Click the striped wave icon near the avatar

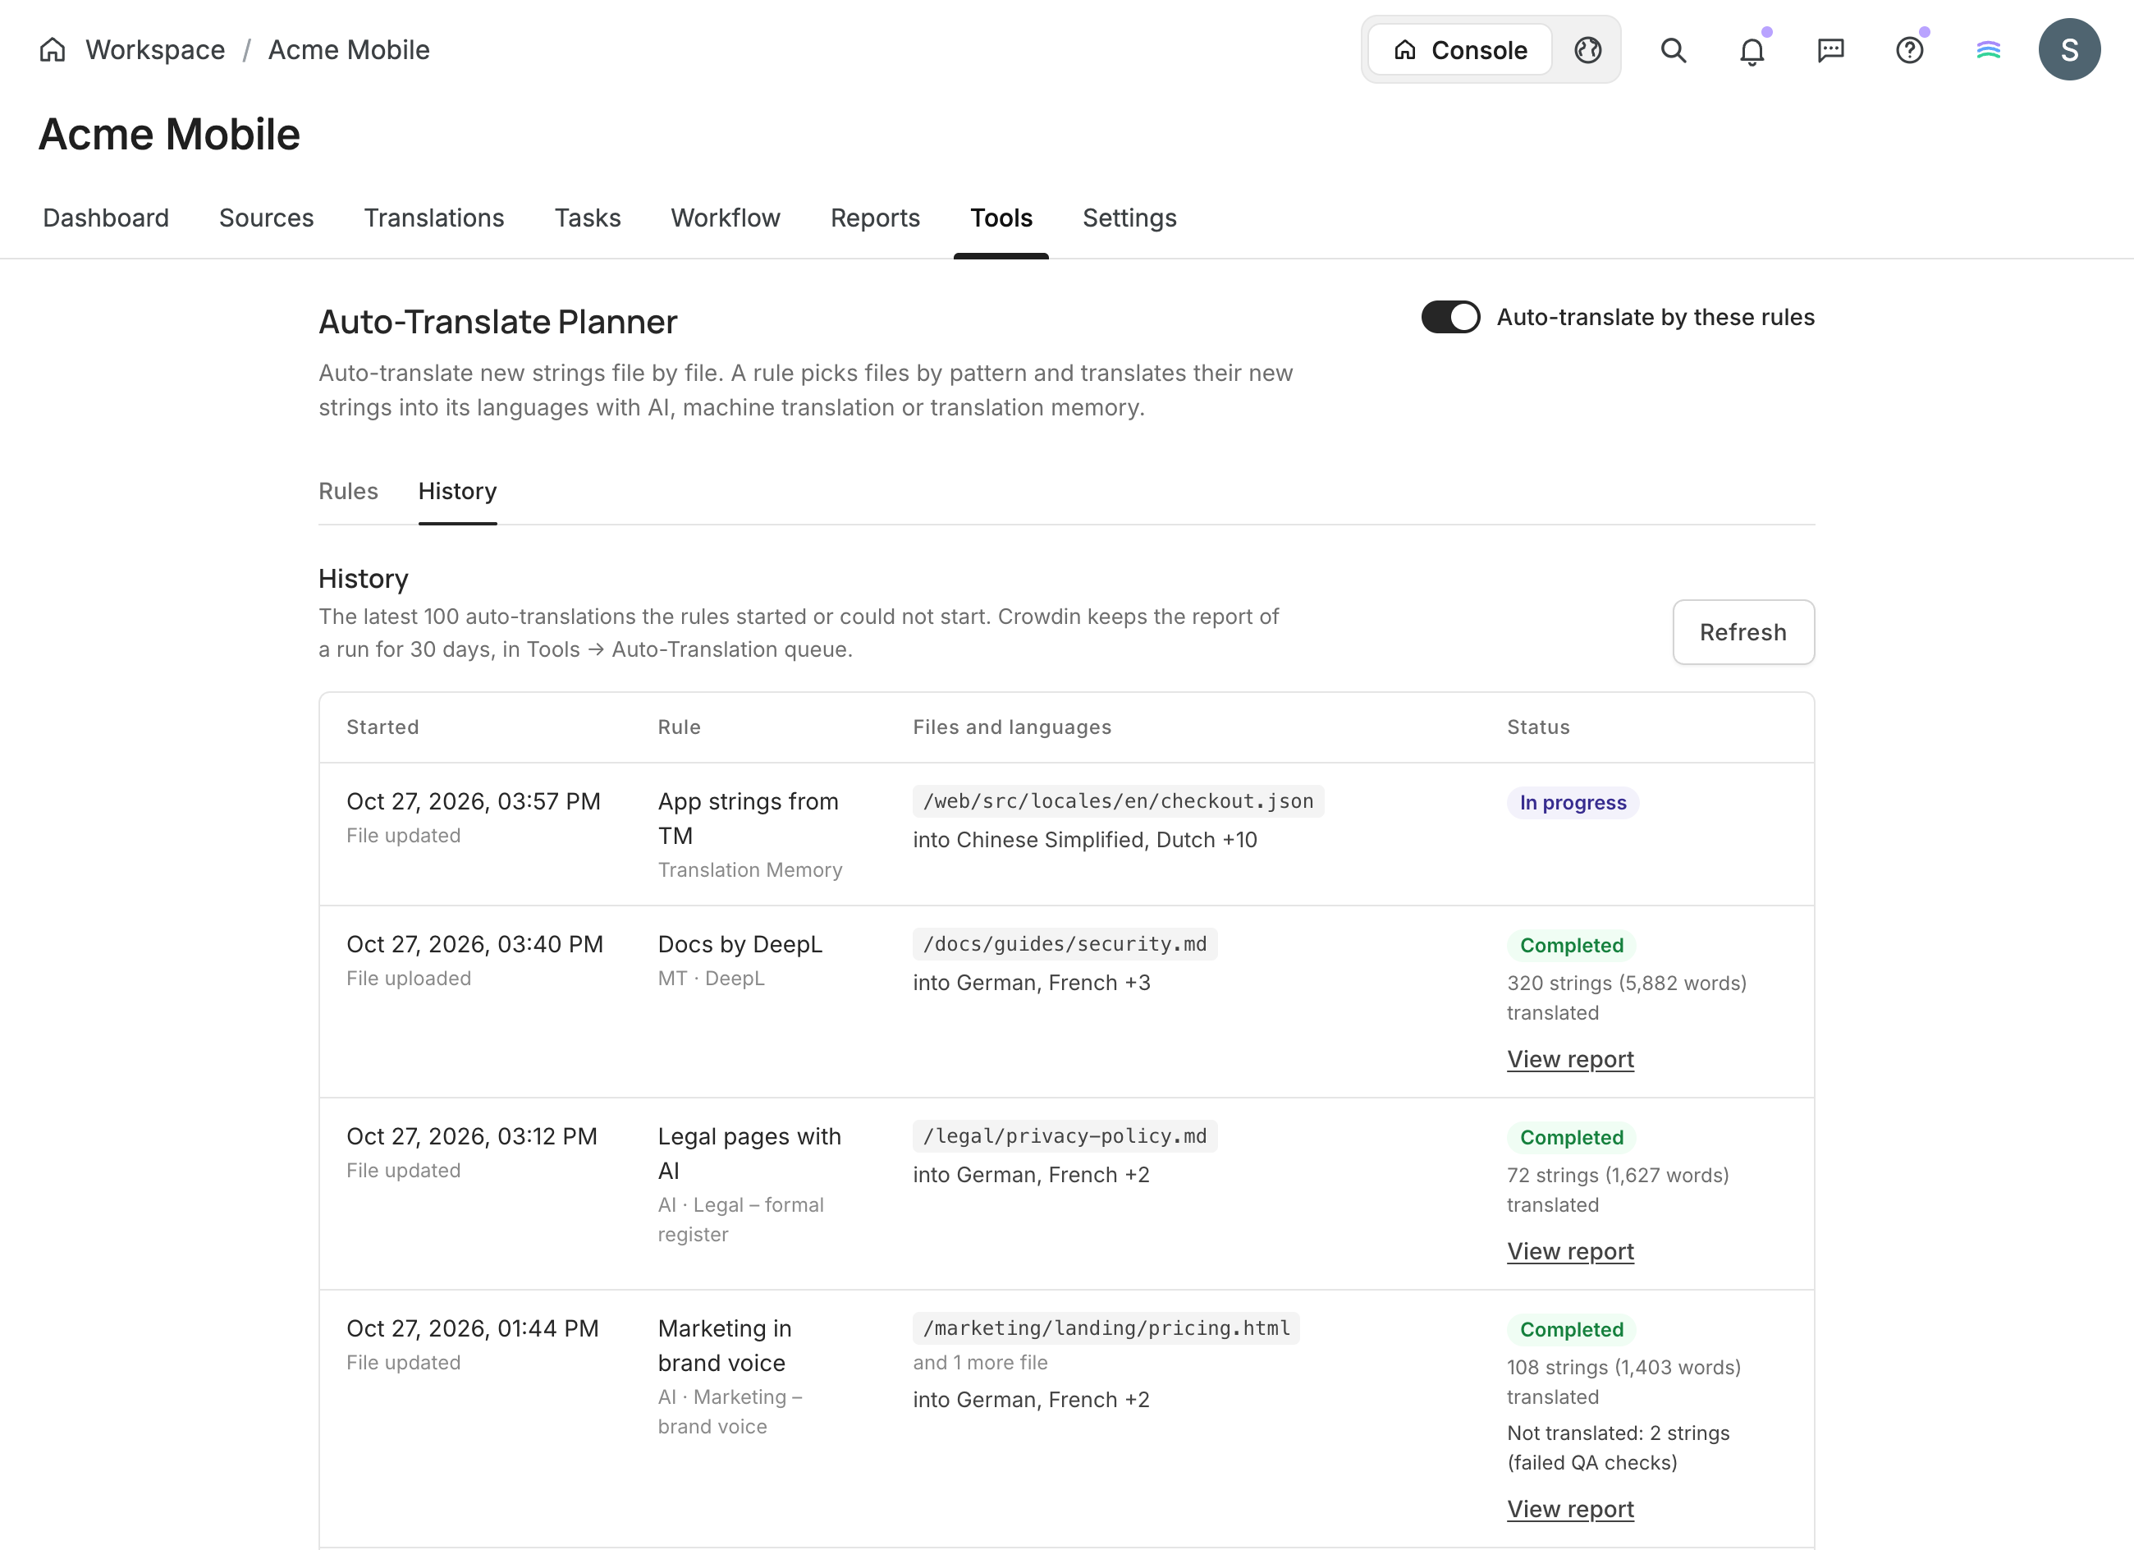tap(1988, 50)
